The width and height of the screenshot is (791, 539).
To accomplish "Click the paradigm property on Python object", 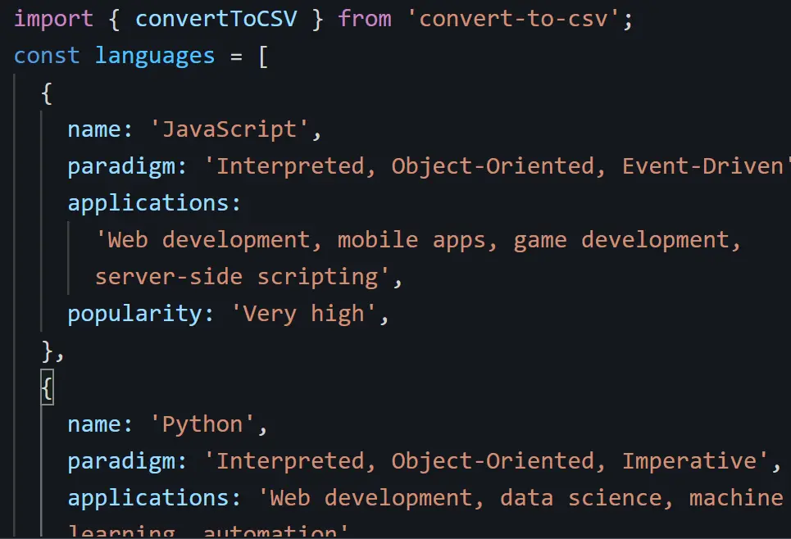I will pyautogui.click(x=121, y=460).
